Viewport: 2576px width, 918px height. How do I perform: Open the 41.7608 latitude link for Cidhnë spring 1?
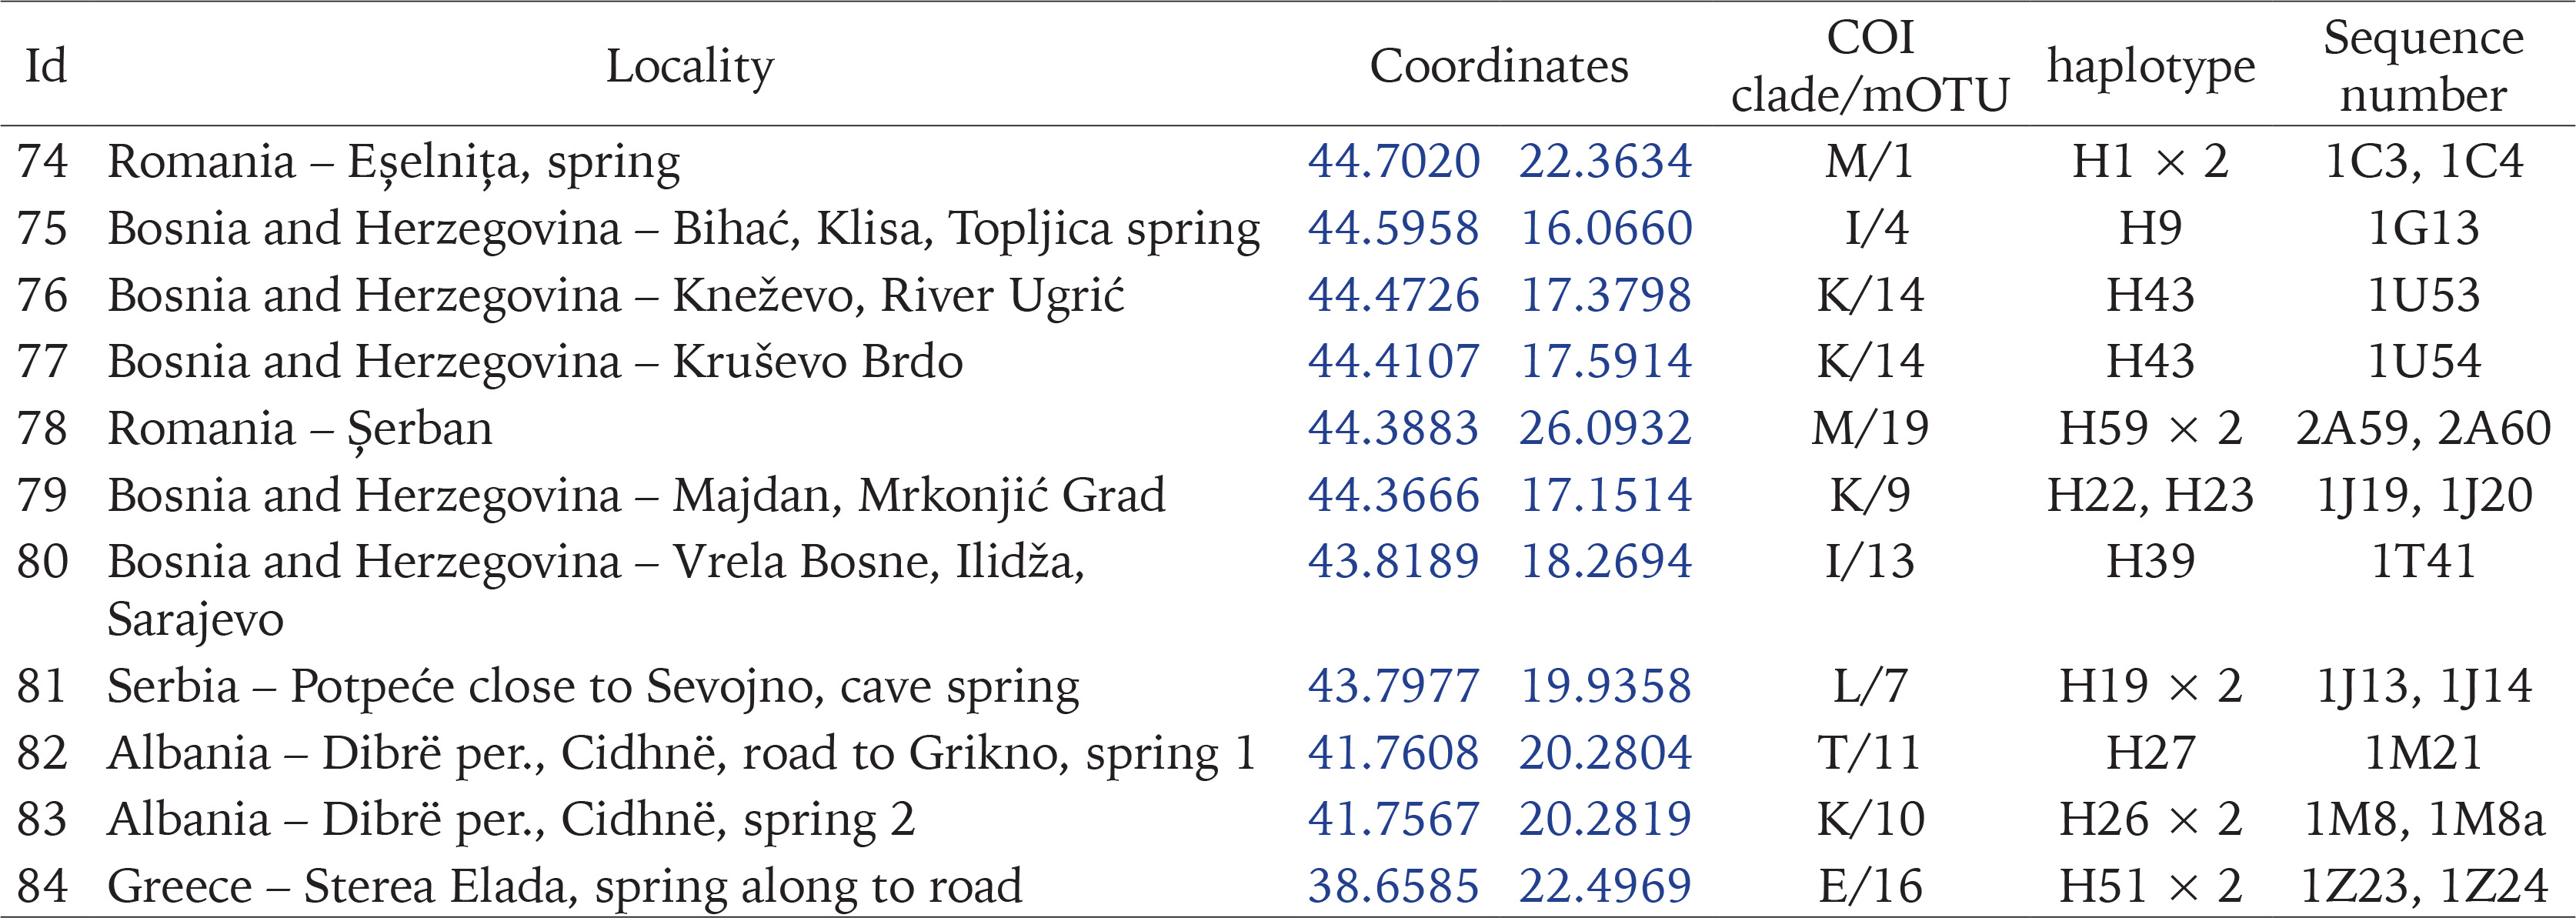(1393, 753)
